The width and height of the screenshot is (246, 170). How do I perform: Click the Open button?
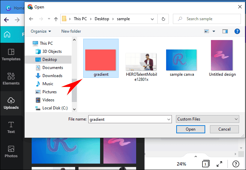[190, 129]
